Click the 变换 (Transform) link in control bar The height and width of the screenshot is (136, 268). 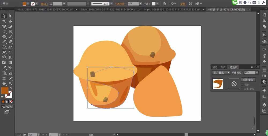(x=183, y=4)
